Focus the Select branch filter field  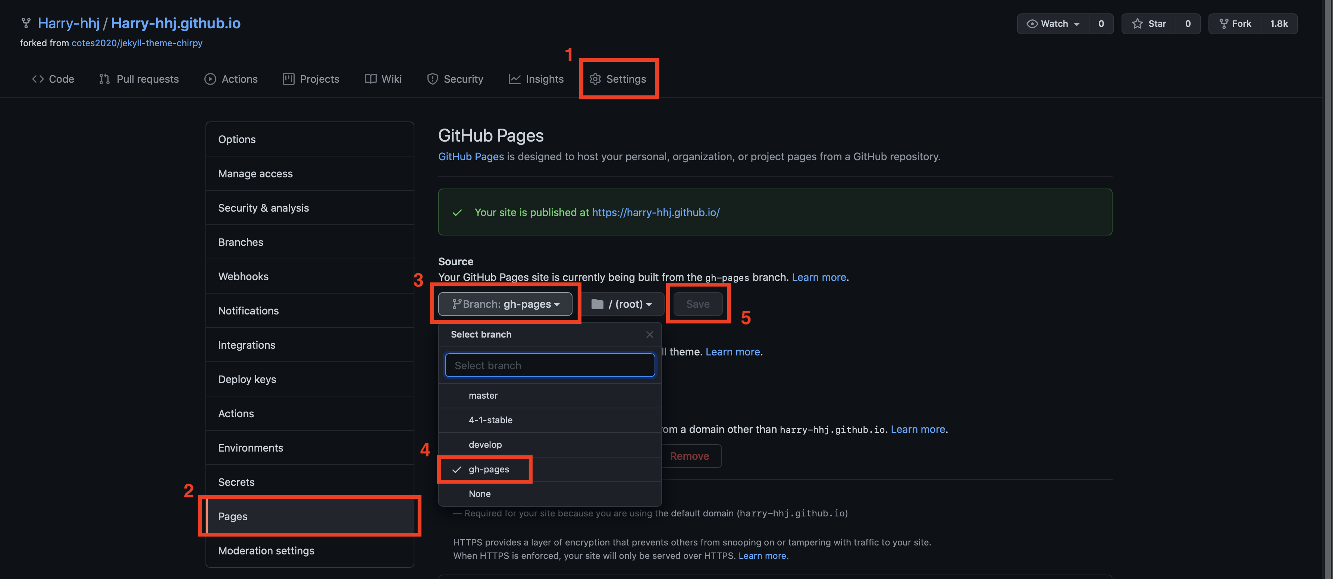pyautogui.click(x=549, y=366)
